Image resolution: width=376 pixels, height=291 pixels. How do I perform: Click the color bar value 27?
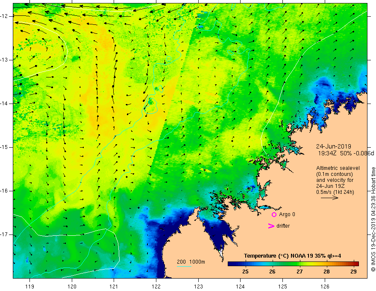point(300,272)
